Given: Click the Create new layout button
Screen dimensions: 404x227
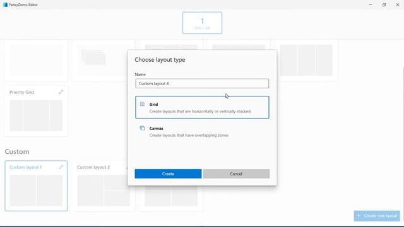Looking at the screenshot, I should click(377, 216).
